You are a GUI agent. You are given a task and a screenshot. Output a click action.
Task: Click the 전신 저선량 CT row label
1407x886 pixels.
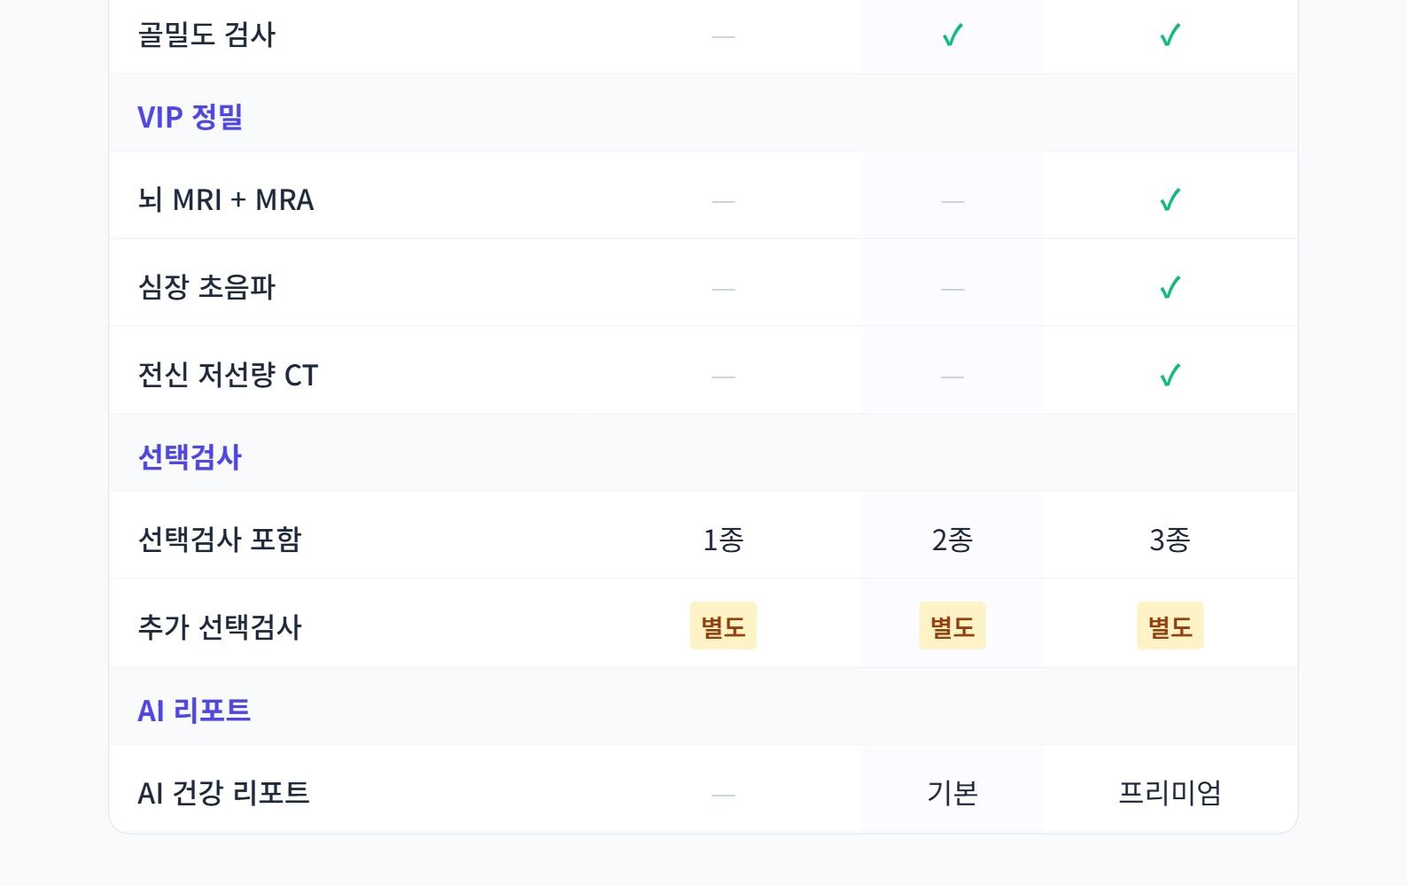228,376
